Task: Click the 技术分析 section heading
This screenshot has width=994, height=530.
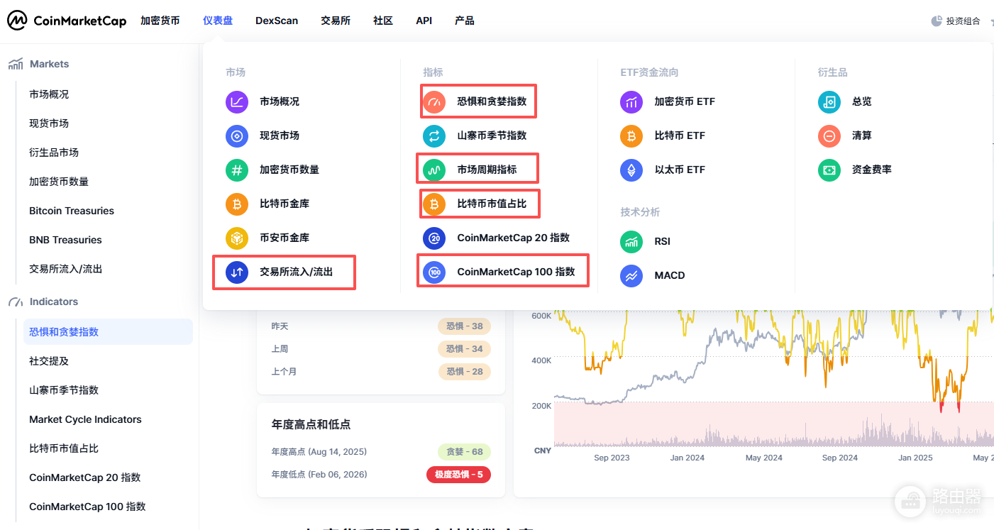Action: [x=640, y=212]
